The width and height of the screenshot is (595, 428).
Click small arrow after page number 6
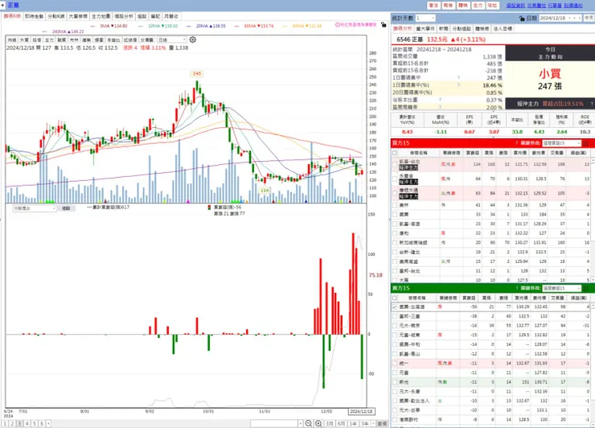point(48,423)
